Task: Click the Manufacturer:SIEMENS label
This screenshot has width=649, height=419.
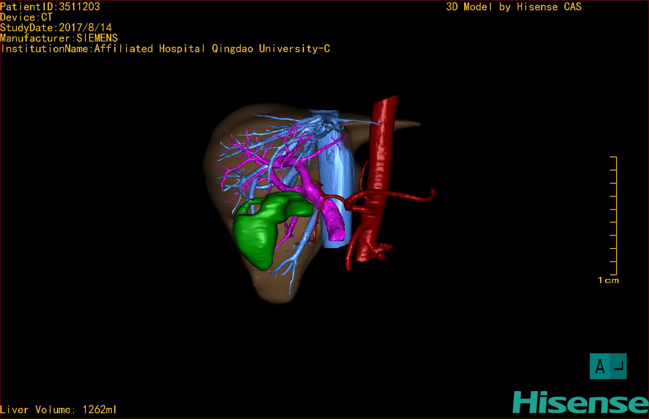Action: click(x=59, y=38)
